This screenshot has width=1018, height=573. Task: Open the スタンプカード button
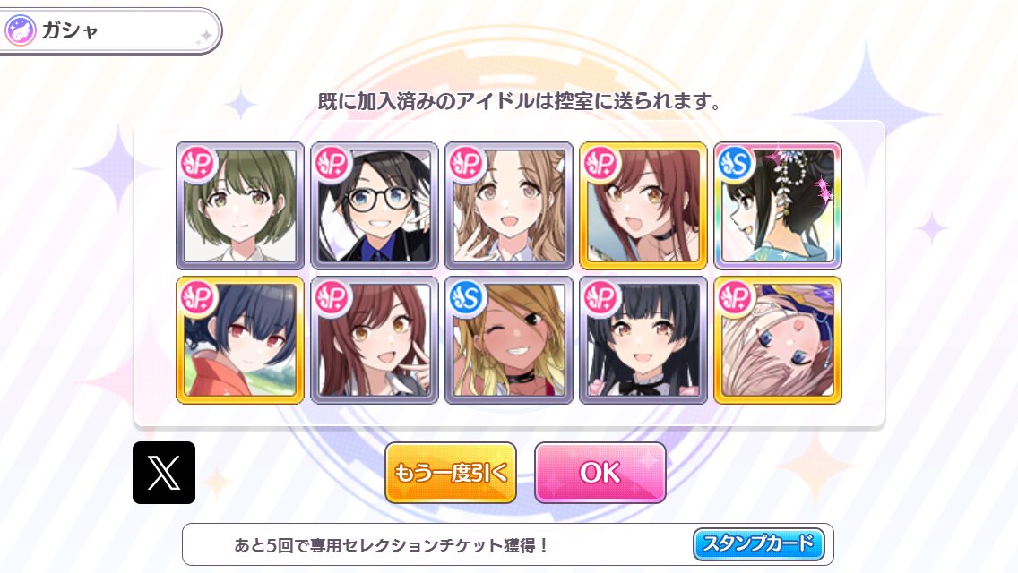pos(758,543)
